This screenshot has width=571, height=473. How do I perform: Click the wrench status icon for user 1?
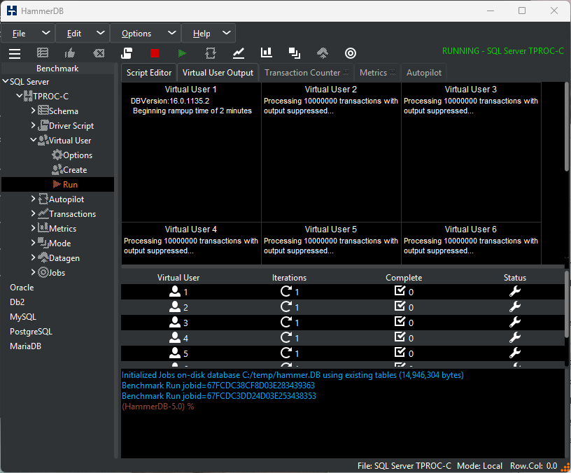pyautogui.click(x=515, y=291)
